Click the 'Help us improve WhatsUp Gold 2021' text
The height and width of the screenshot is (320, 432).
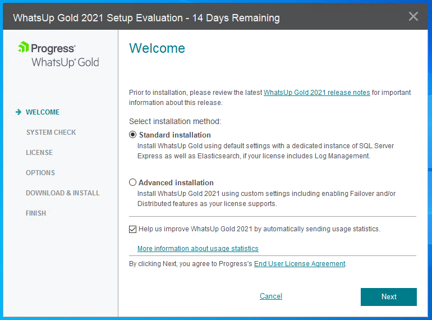tap(259, 228)
